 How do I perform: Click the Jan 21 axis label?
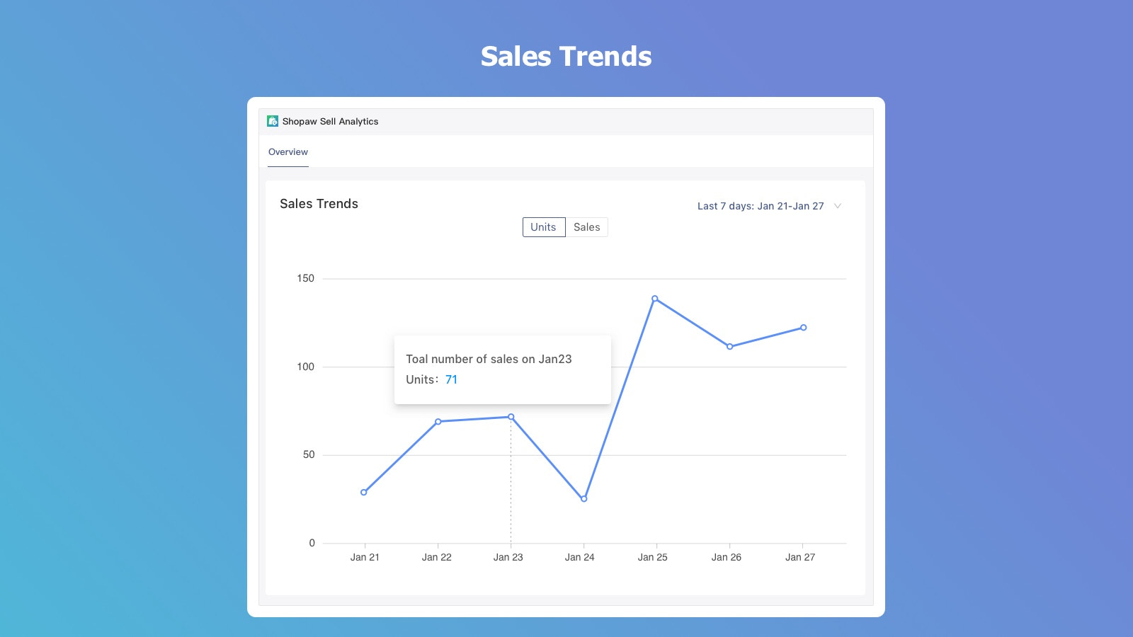pos(365,557)
